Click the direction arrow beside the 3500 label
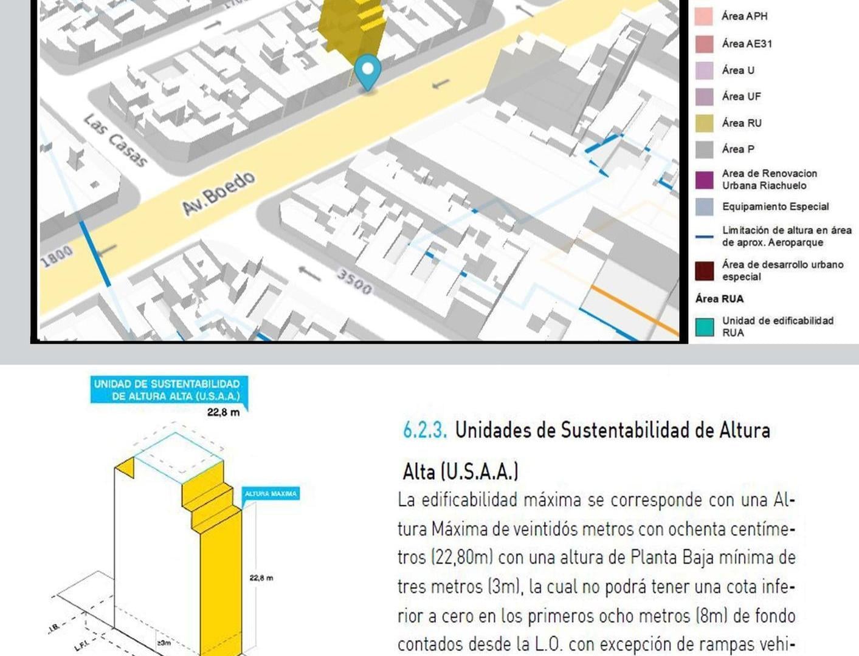This screenshot has height=656, width=859. [309, 273]
